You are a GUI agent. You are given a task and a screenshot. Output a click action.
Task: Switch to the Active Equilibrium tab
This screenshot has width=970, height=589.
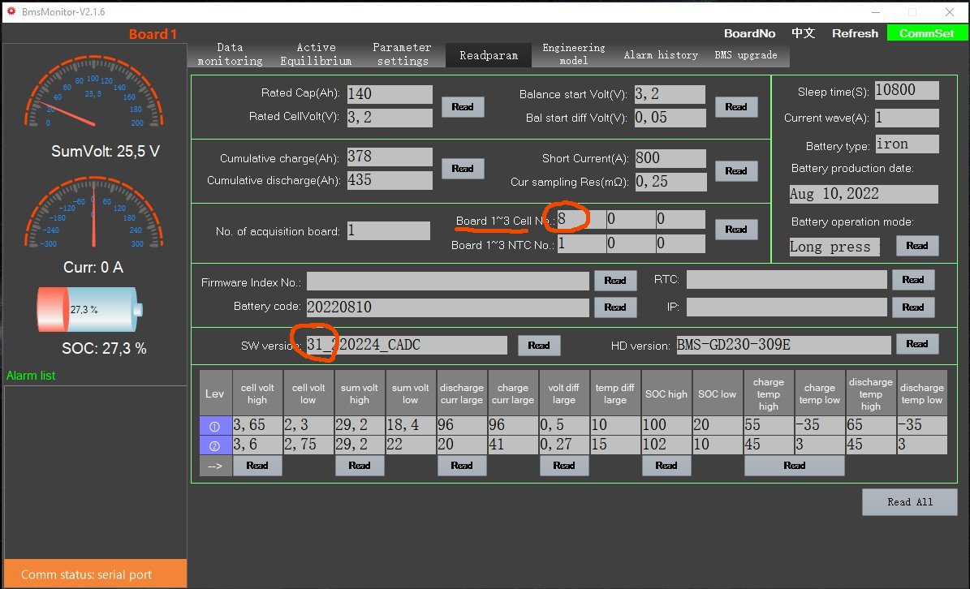coord(316,54)
